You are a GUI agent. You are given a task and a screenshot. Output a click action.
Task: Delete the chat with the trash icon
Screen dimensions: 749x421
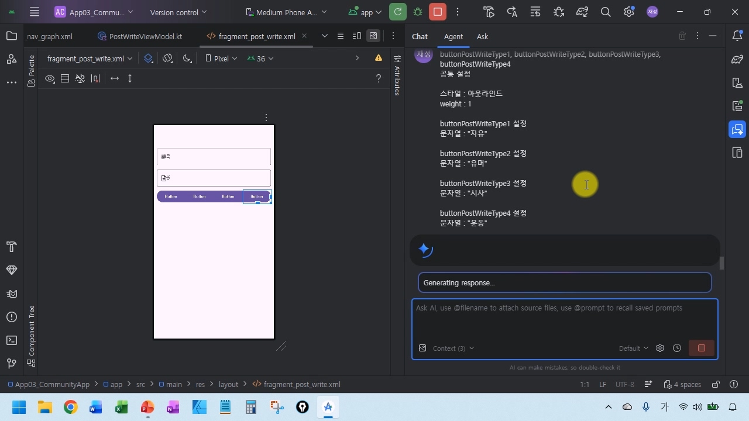click(x=682, y=36)
